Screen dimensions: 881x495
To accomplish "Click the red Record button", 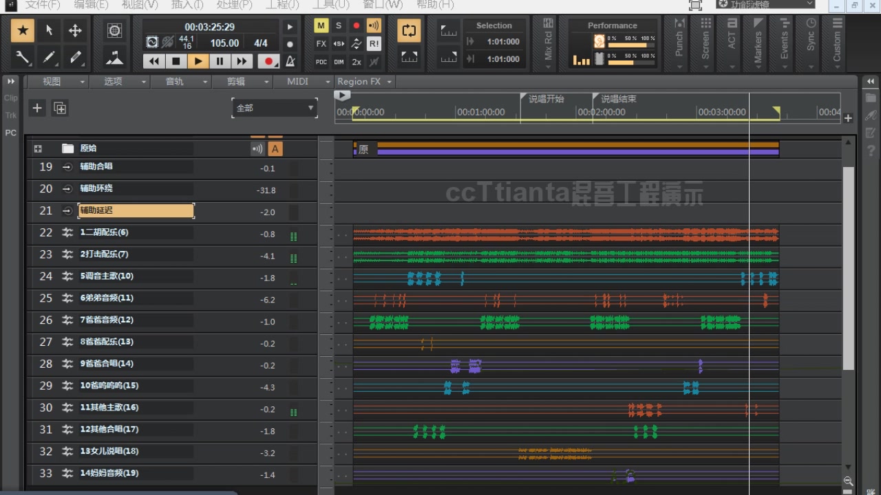I will click(269, 61).
